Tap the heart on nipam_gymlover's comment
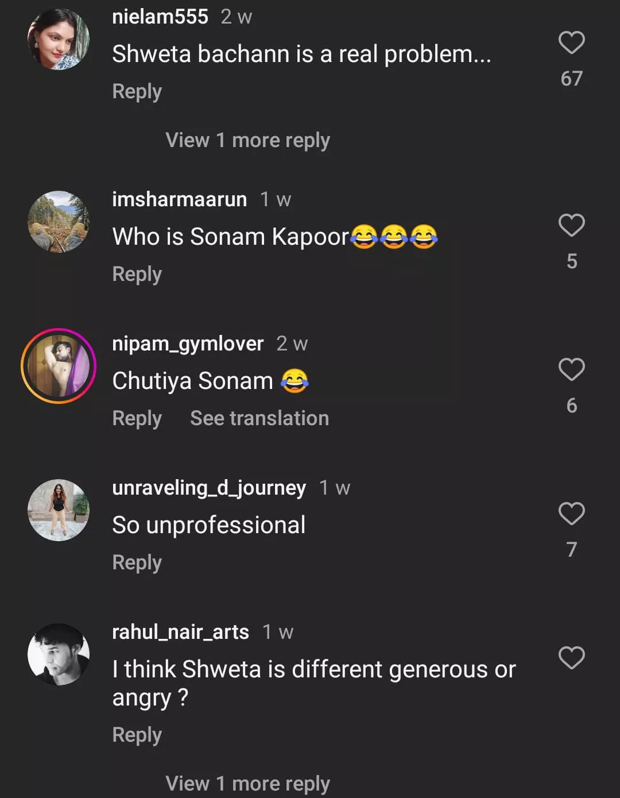 pos(571,369)
